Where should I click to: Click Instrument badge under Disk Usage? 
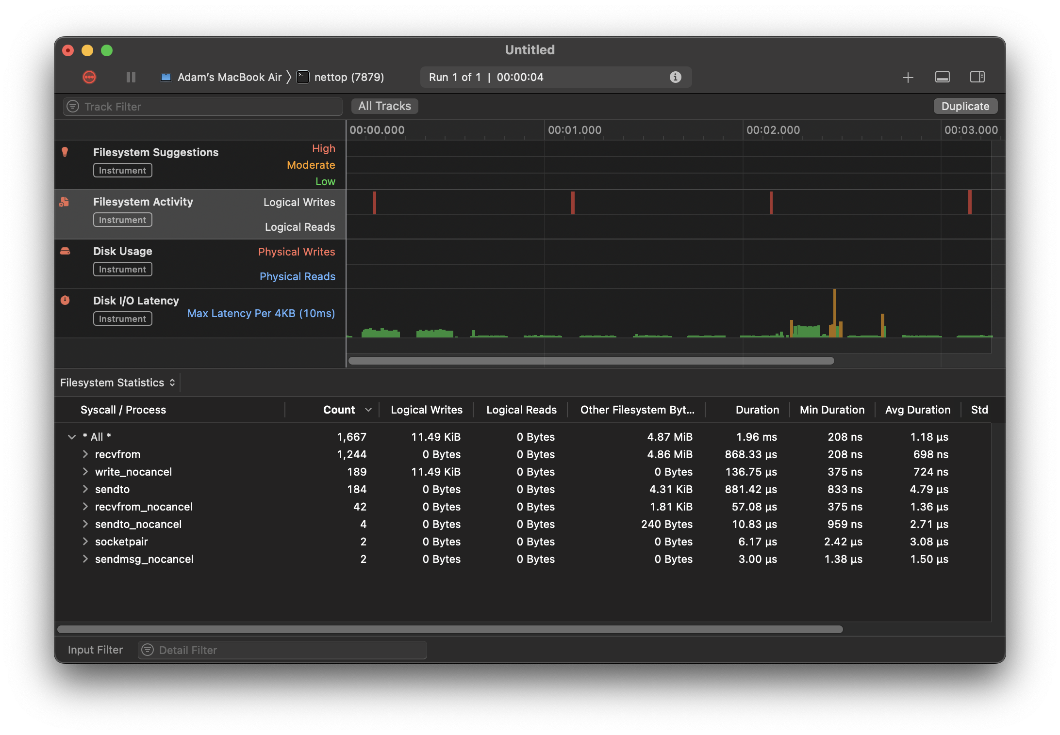[122, 269]
